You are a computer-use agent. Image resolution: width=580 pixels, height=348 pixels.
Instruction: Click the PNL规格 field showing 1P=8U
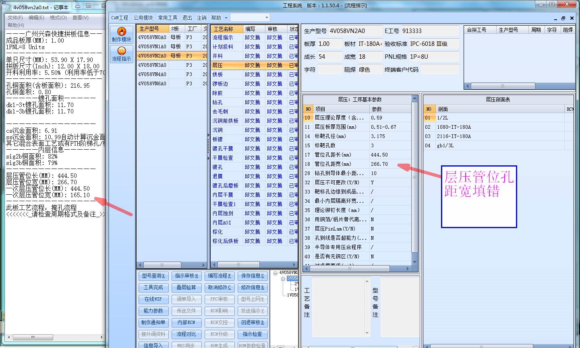(x=434, y=57)
